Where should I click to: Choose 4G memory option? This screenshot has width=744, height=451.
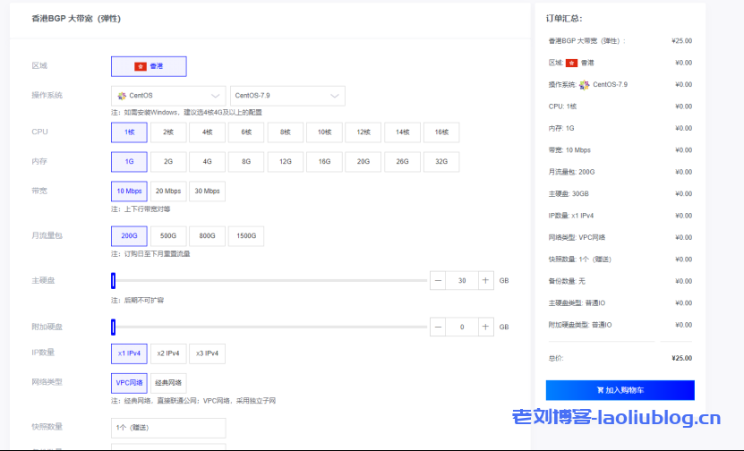tap(208, 162)
